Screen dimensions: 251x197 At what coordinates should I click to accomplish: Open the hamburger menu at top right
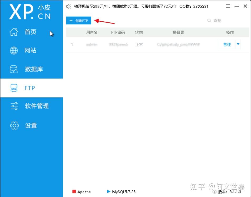228,6
